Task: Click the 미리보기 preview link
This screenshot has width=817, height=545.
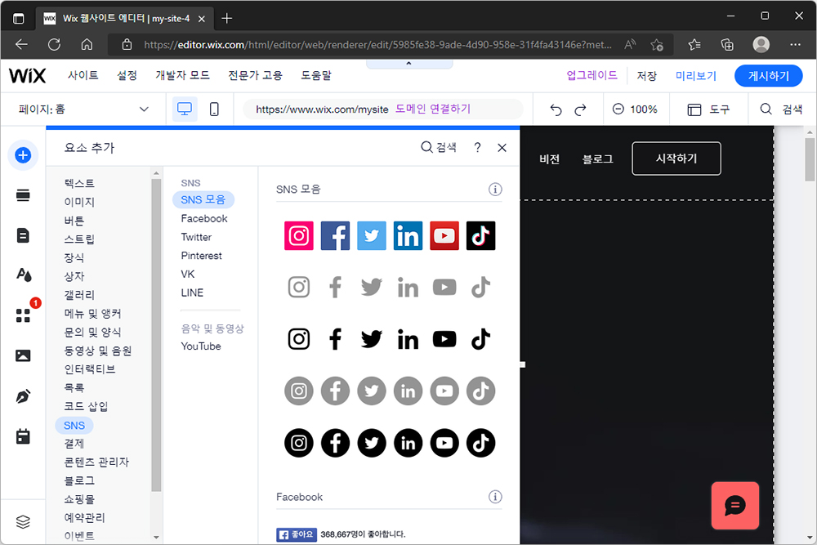Action: coord(695,76)
